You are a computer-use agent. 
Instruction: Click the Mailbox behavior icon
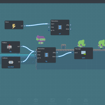(9, 47)
